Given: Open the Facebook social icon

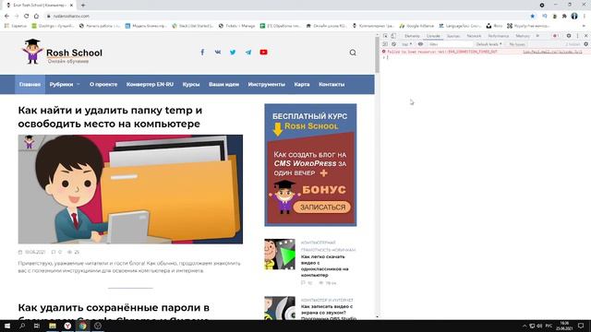Looking at the screenshot, I should pyautogui.click(x=202, y=53).
